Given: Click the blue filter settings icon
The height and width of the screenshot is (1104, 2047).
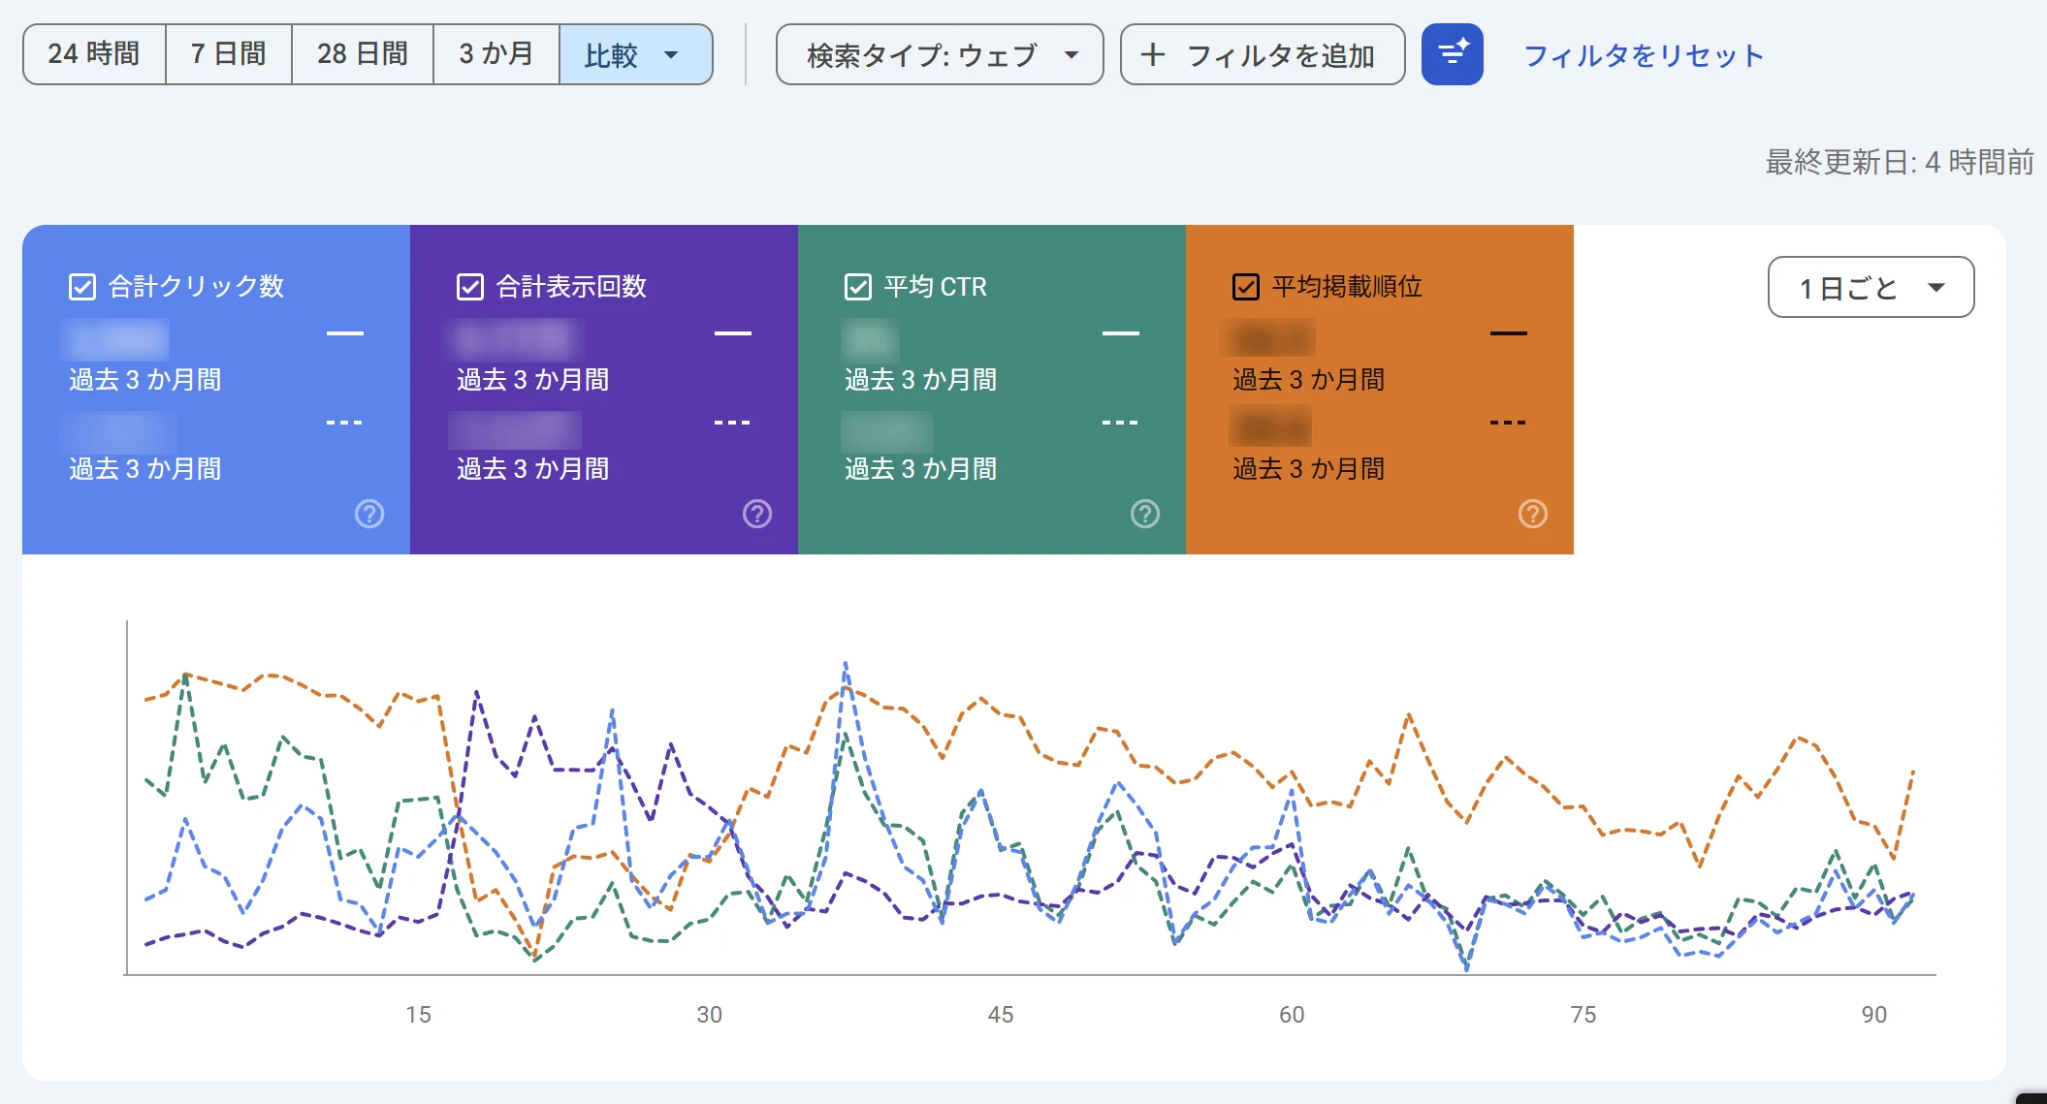Looking at the screenshot, I should (1452, 54).
